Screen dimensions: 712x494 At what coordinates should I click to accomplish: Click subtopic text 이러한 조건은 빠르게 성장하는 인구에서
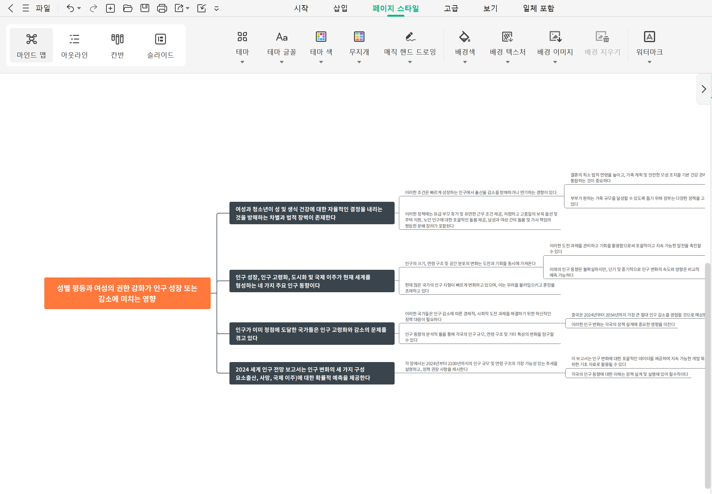click(x=480, y=193)
